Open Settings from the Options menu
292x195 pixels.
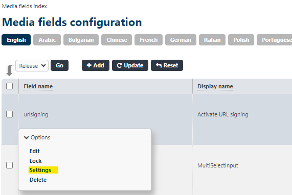click(x=40, y=170)
